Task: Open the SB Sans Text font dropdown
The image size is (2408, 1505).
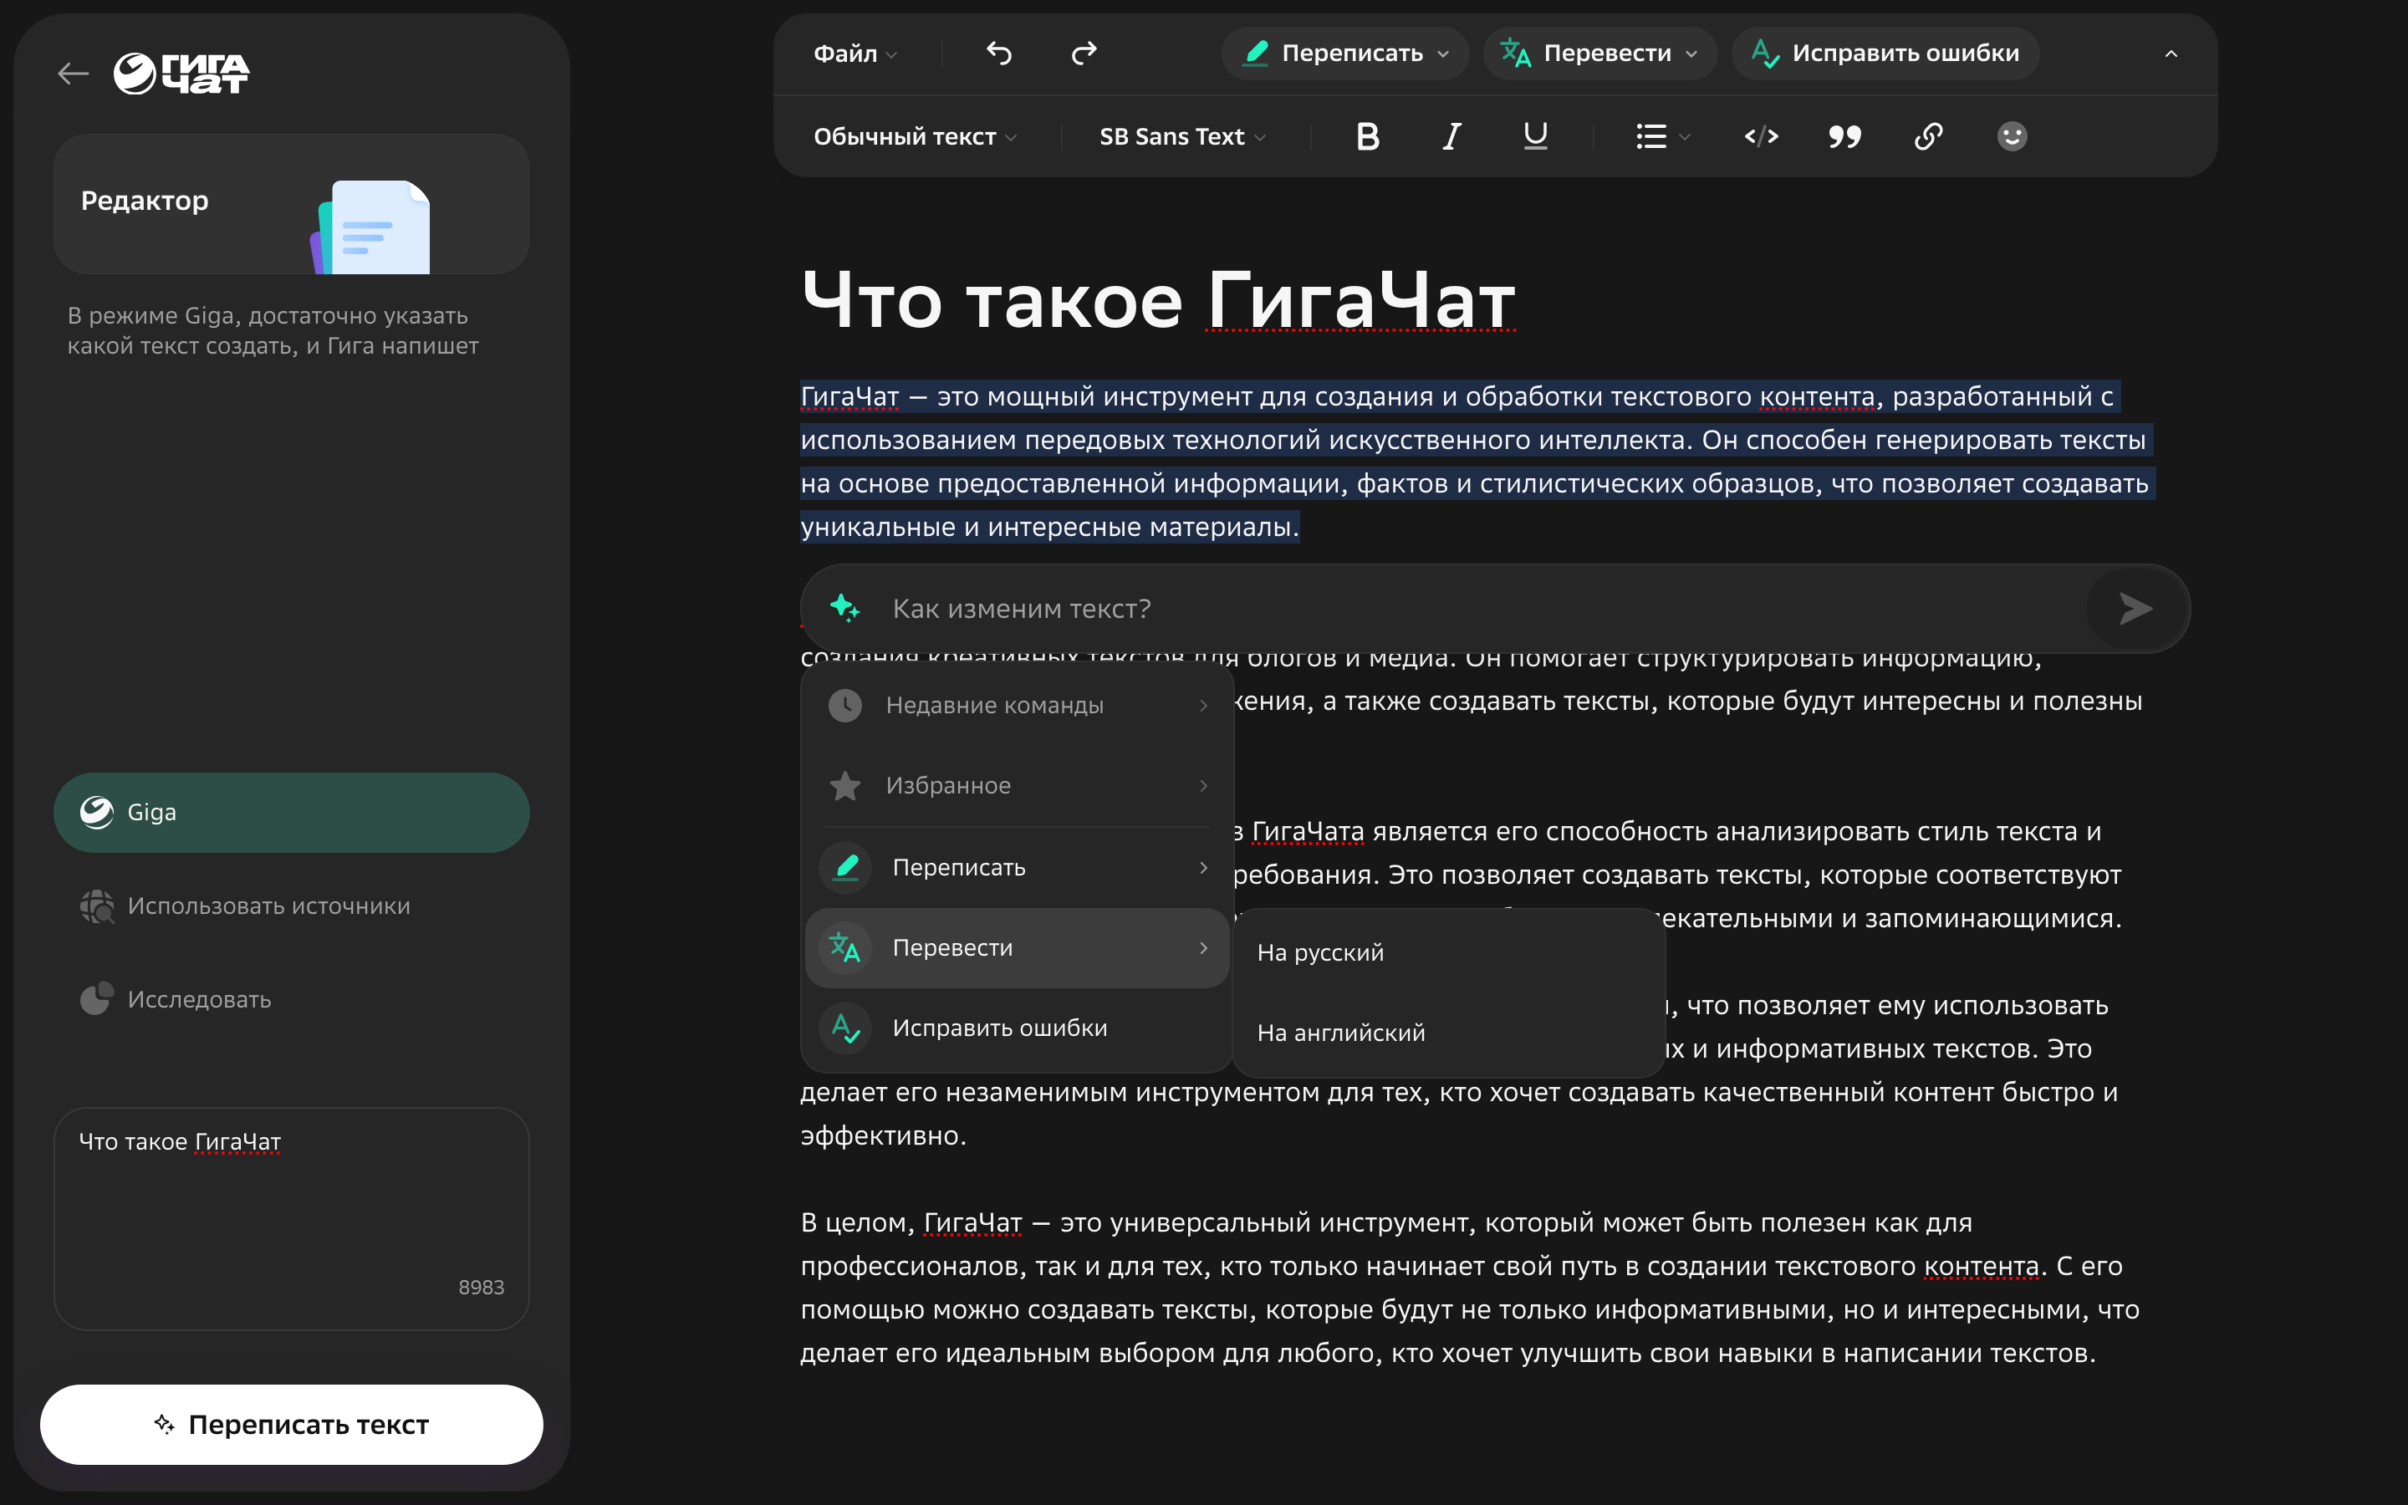Action: tap(1182, 136)
